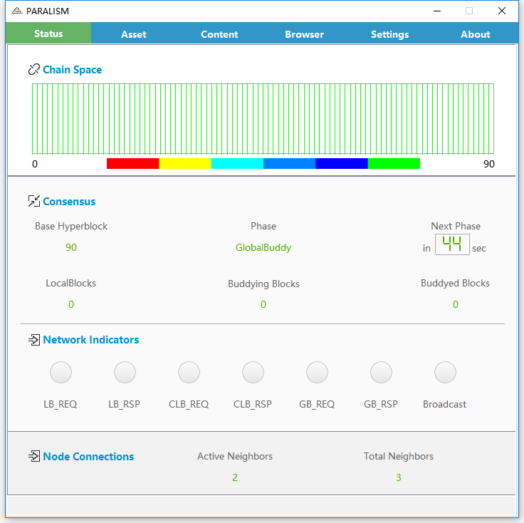Screen dimensions: 524x523
Task: Click the Active Neighbors label
Action: point(235,457)
